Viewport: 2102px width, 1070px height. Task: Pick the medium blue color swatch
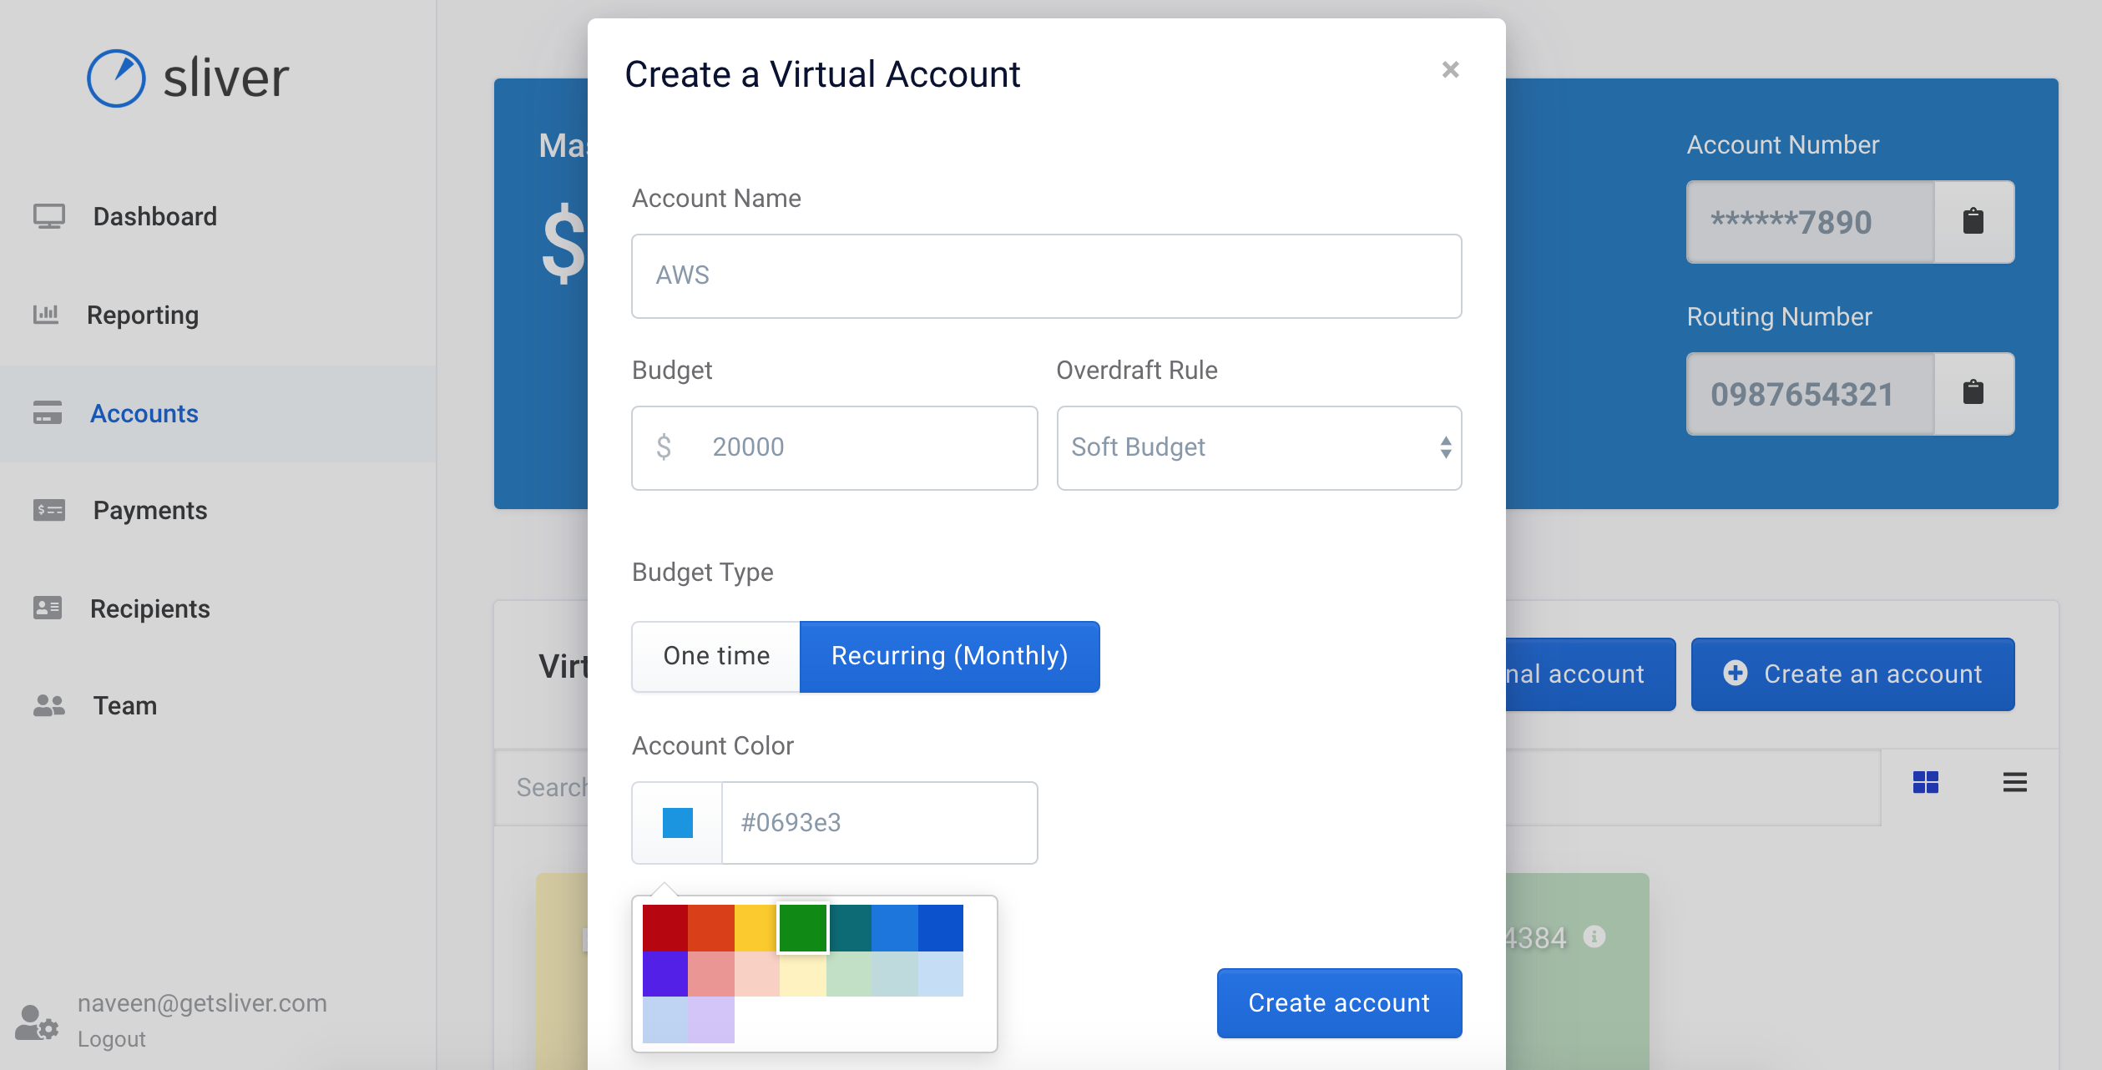895,928
